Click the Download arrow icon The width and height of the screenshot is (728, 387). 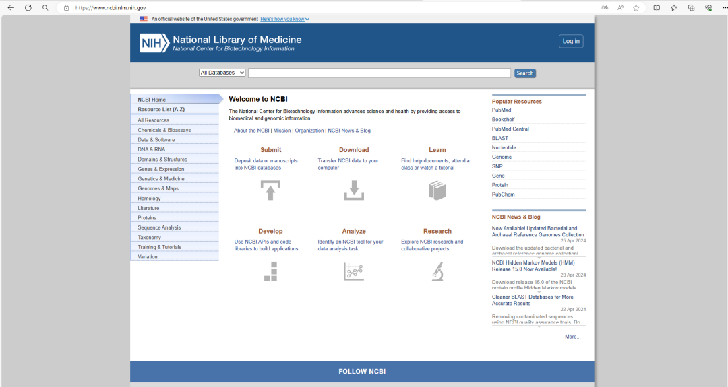[x=354, y=190]
